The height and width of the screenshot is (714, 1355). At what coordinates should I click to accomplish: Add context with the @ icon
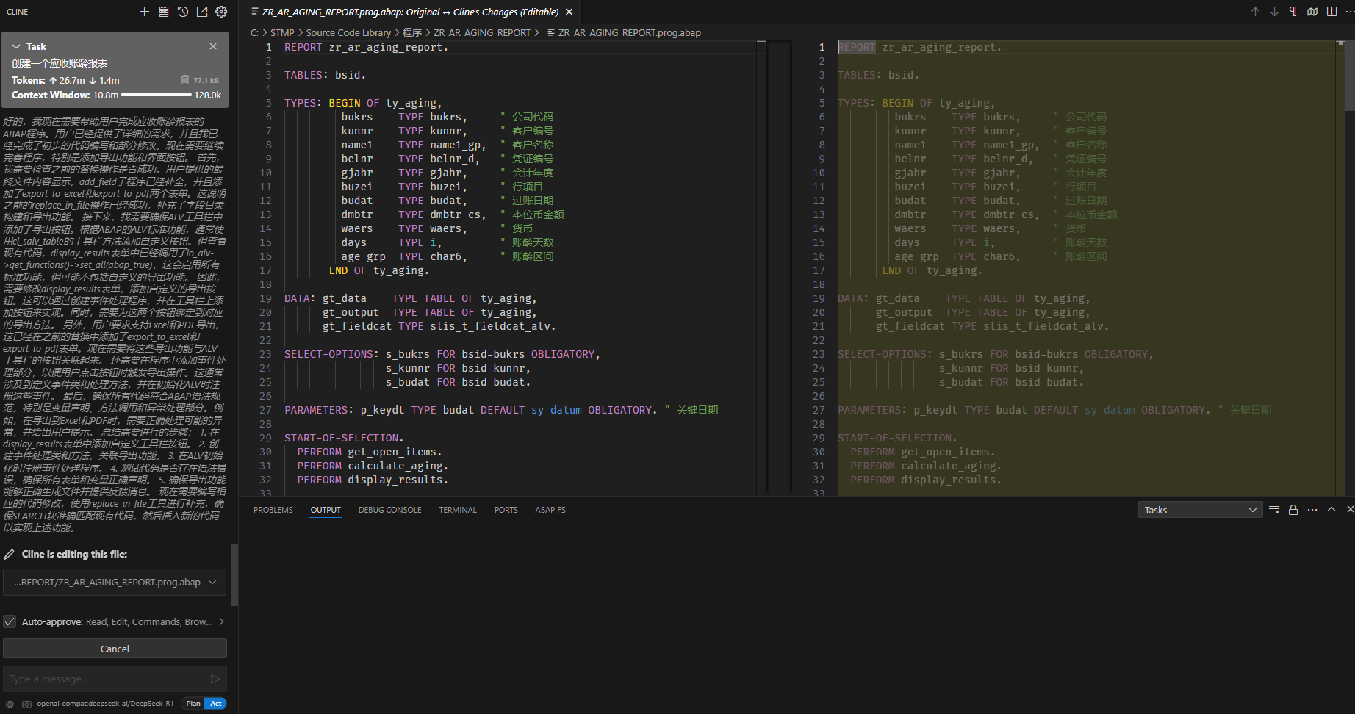10,704
